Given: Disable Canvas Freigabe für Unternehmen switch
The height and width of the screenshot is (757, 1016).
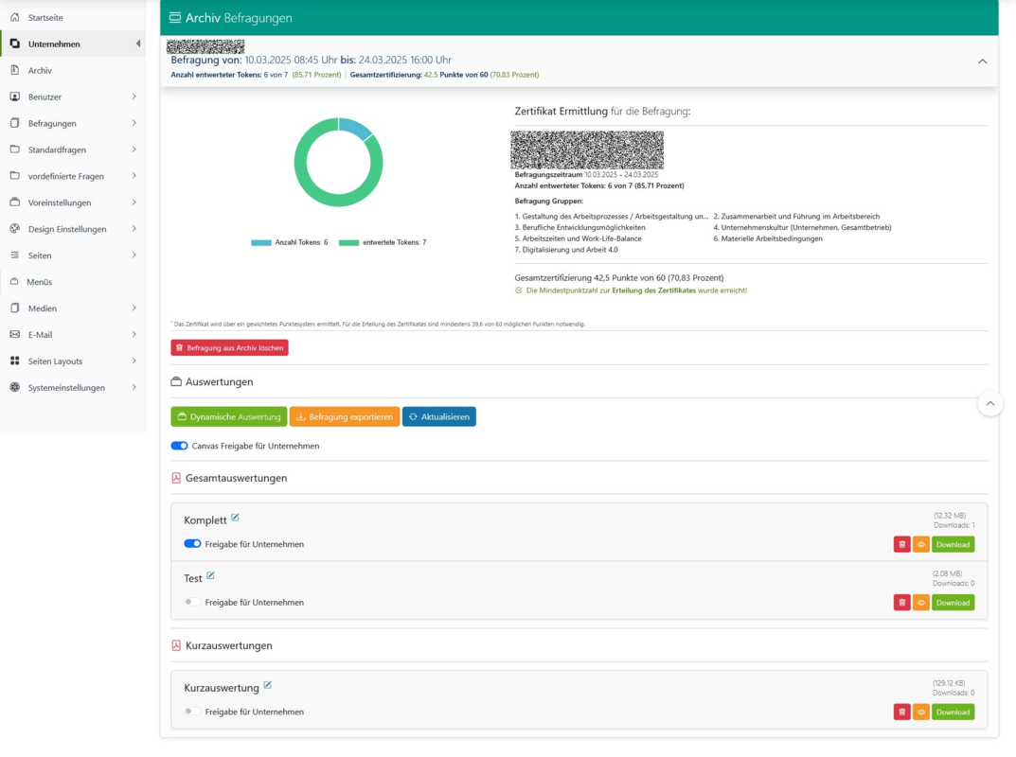Looking at the screenshot, I should [180, 446].
